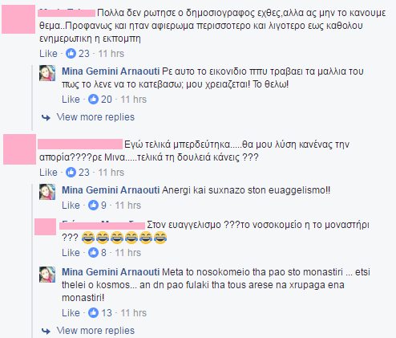Click the thumbs-up icon under the μπερδεύτηκα comment
Screen dimensions: 396x338
click(71, 173)
